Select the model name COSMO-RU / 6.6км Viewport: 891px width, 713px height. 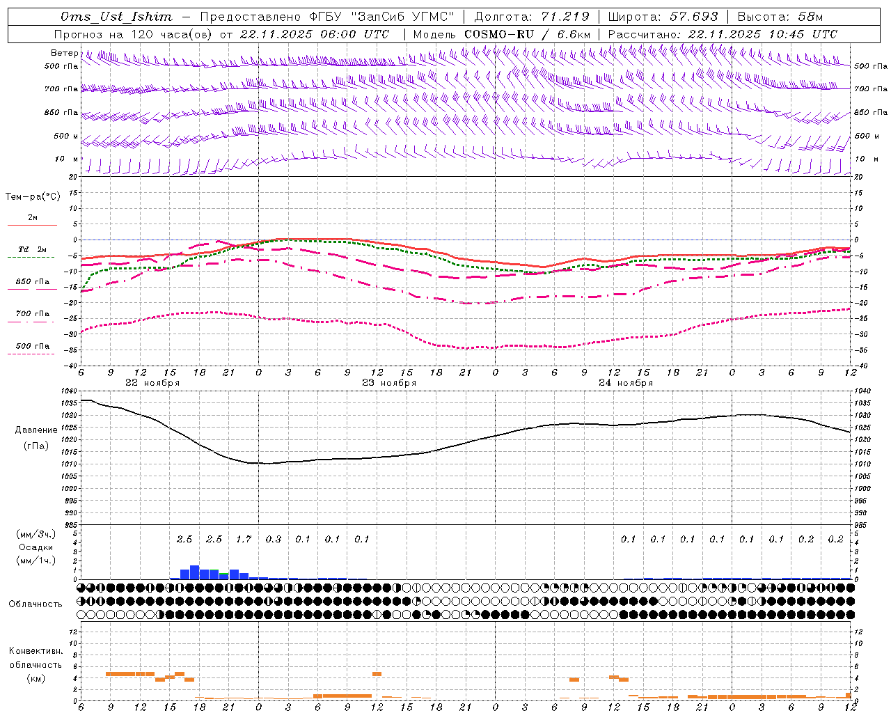528,34
